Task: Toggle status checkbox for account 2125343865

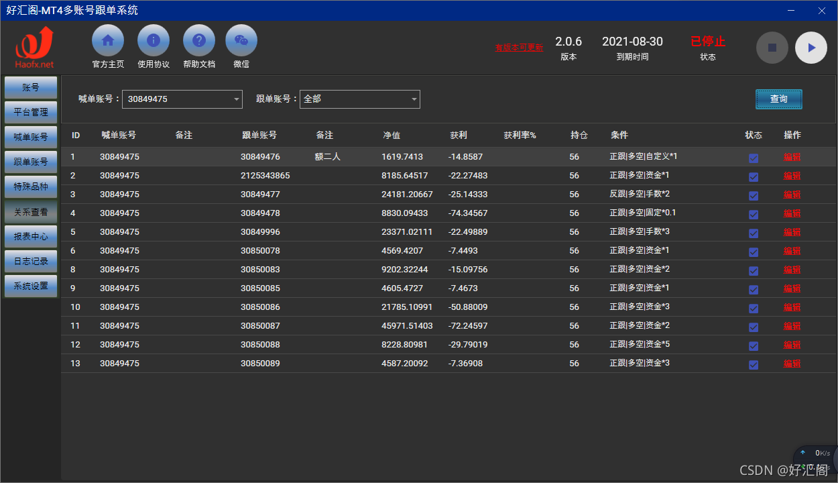Action: click(x=754, y=177)
